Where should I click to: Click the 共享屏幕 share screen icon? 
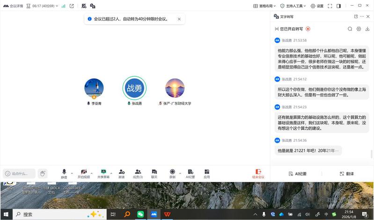(x=103, y=172)
